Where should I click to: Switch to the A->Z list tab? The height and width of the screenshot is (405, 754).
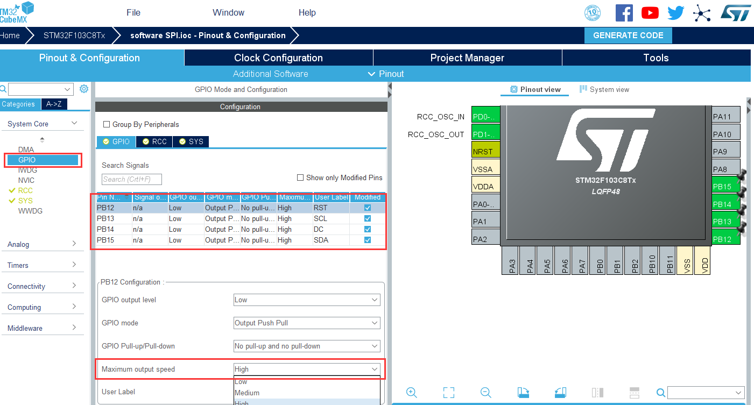coord(54,104)
